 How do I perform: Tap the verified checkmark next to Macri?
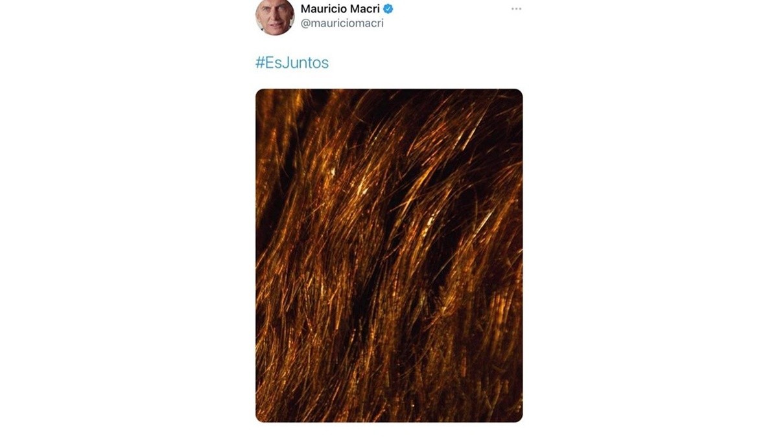tap(388, 9)
